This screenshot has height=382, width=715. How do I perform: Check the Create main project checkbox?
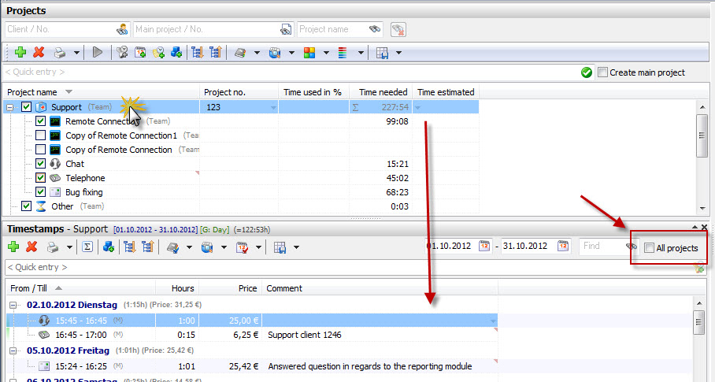tap(602, 72)
